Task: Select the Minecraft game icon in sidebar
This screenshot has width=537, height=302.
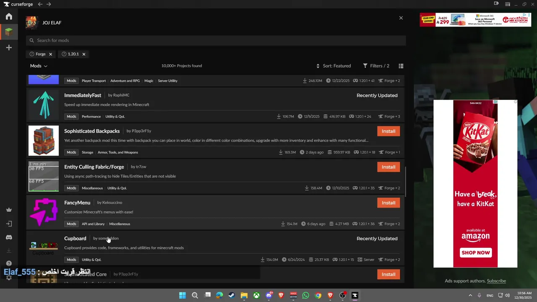Action: 9,31
